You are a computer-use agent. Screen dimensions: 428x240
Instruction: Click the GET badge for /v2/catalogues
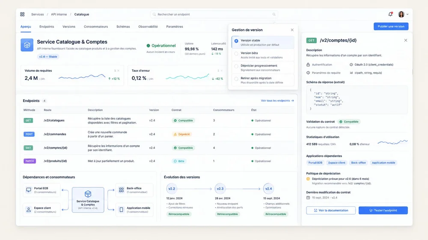point(28,120)
